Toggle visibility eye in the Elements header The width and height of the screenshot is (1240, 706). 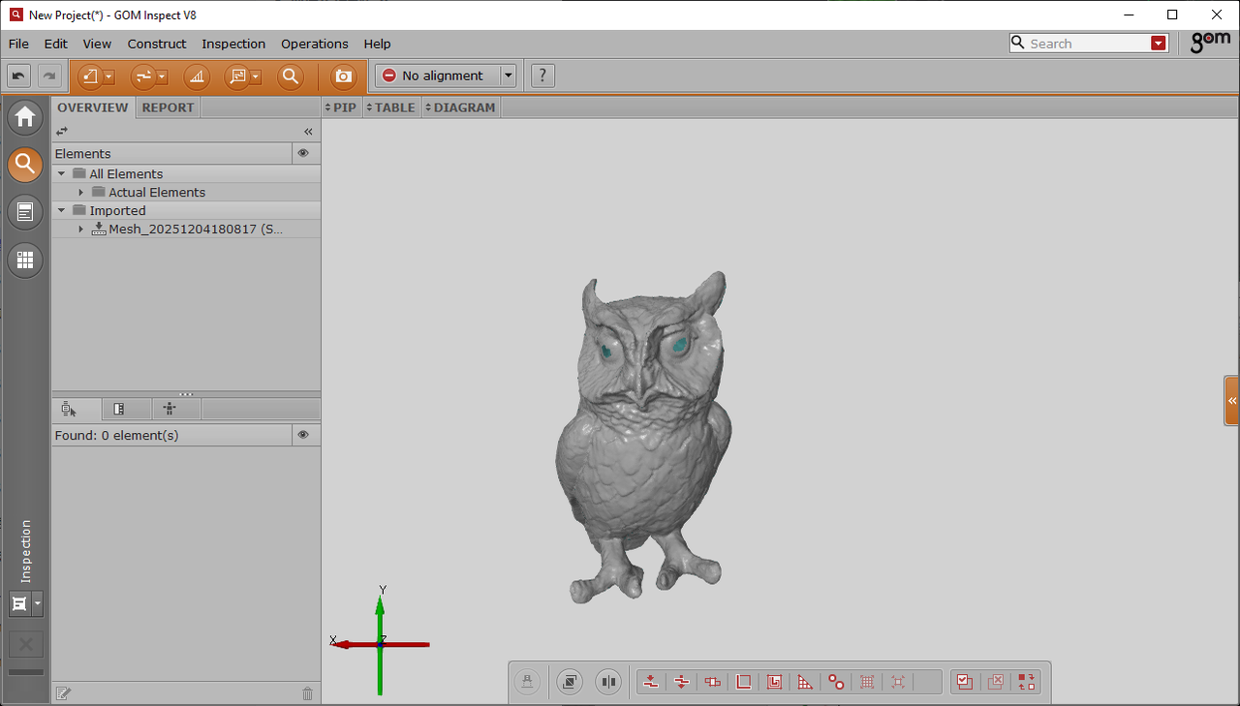pyautogui.click(x=303, y=153)
